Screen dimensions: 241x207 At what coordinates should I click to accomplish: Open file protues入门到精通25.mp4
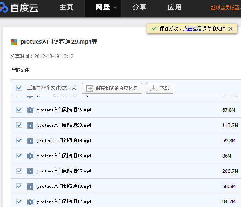coord(64,171)
